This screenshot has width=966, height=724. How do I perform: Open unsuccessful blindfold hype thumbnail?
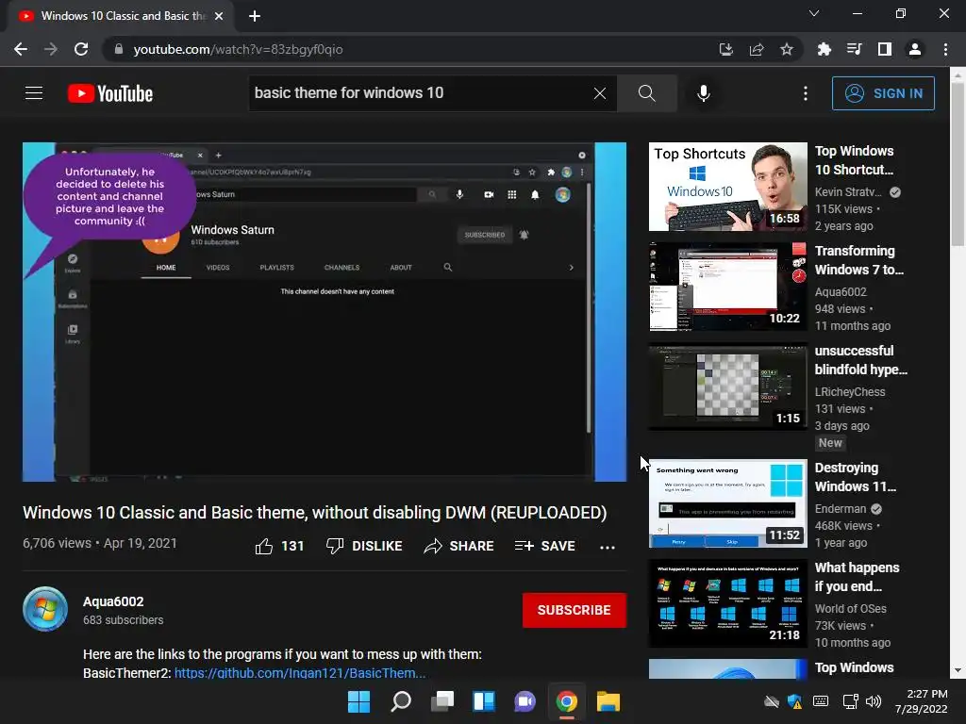coord(728,386)
